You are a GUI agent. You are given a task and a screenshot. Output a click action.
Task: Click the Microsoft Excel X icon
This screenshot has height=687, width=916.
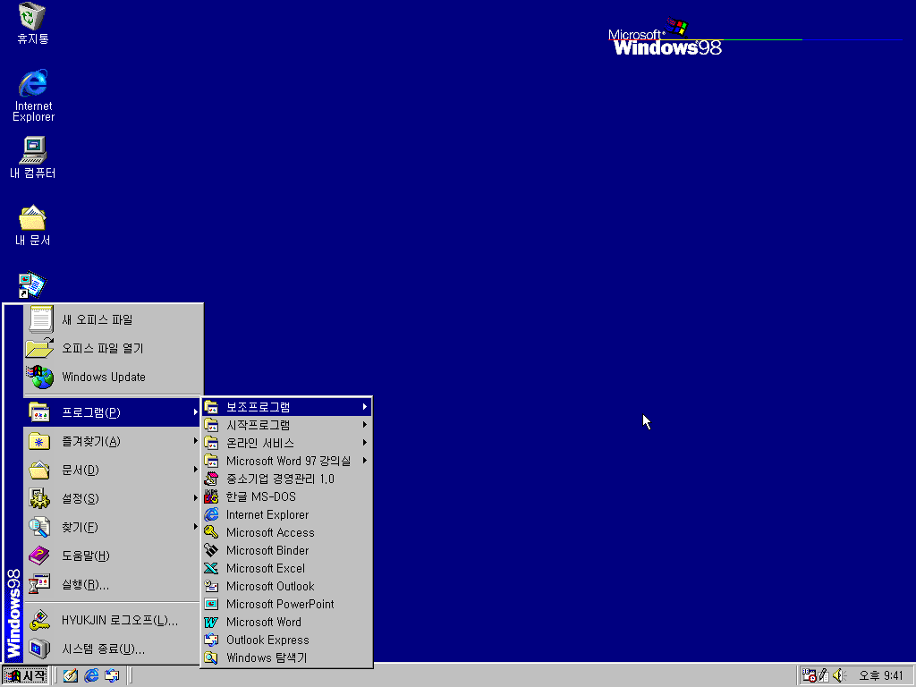point(211,568)
